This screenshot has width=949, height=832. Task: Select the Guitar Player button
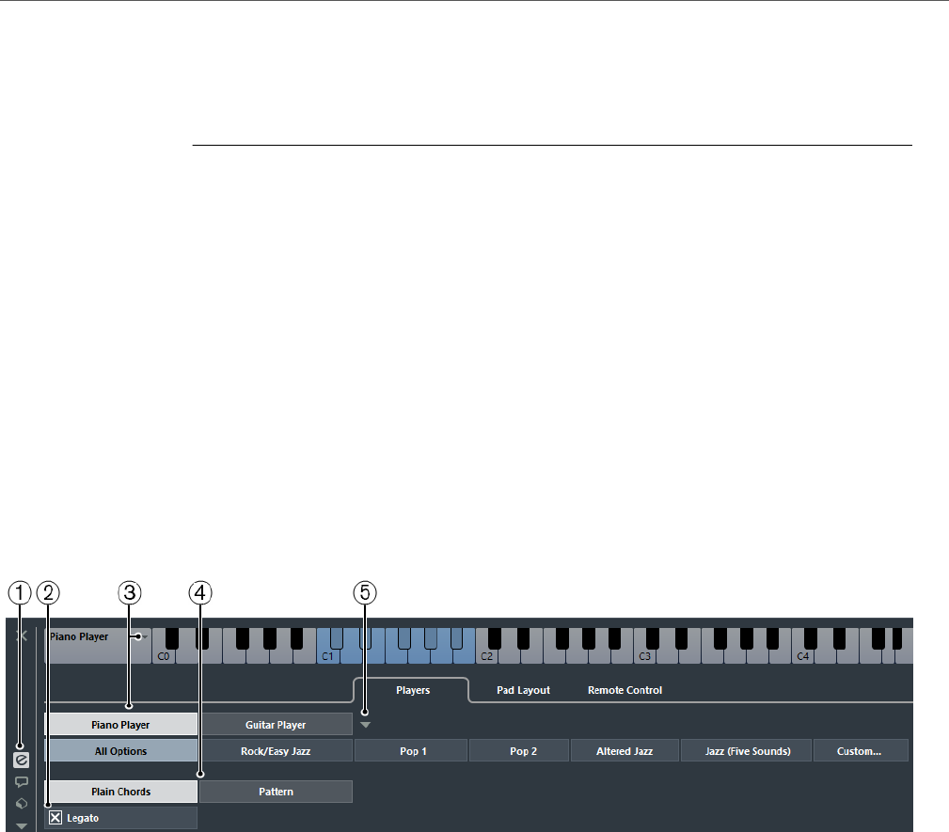click(276, 724)
